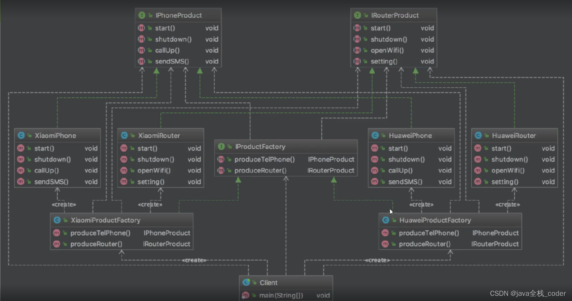Select sendSMS() method in IPhoneProduct
This screenshot has height=301, width=572.
178,61
